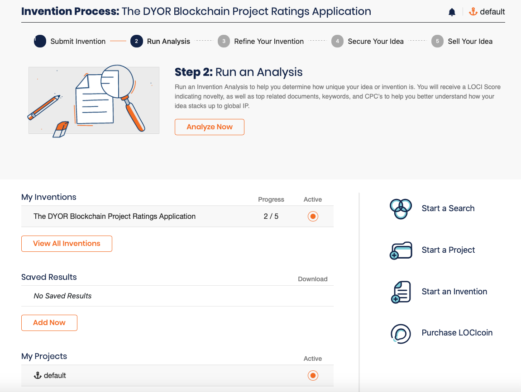The height and width of the screenshot is (392, 521).
Task: Click the document and magnifier illustration
Action: click(94, 100)
